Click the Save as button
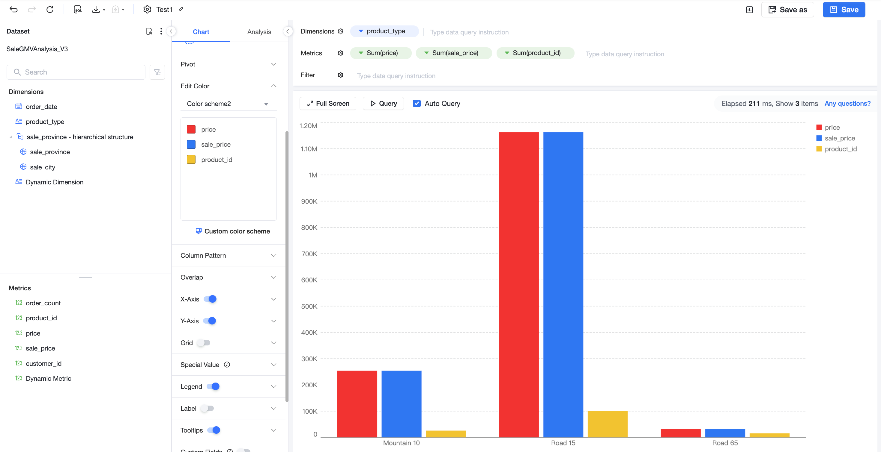 (x=788, y=10)
